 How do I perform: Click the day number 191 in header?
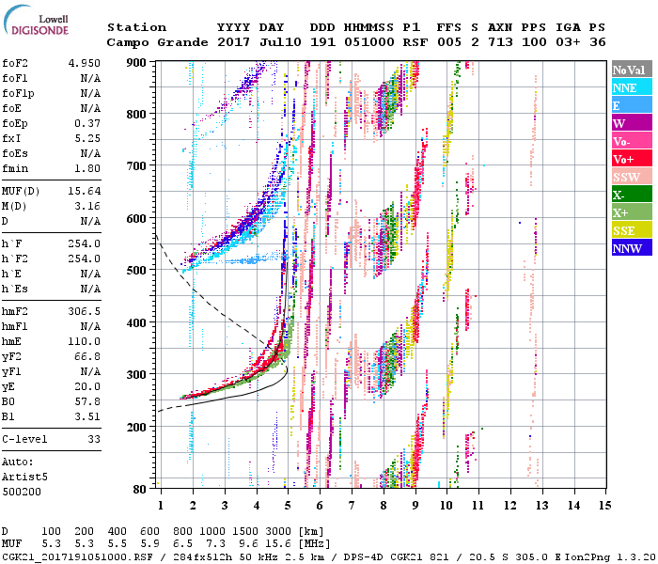click(322, 42)
